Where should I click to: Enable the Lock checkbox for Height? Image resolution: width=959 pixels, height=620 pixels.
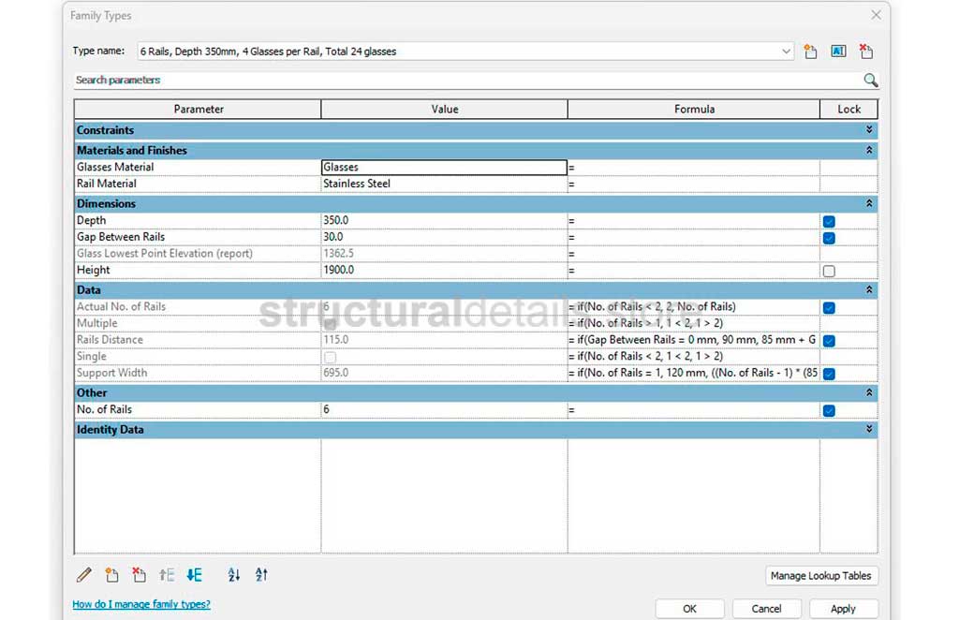[x=829, y=272]
